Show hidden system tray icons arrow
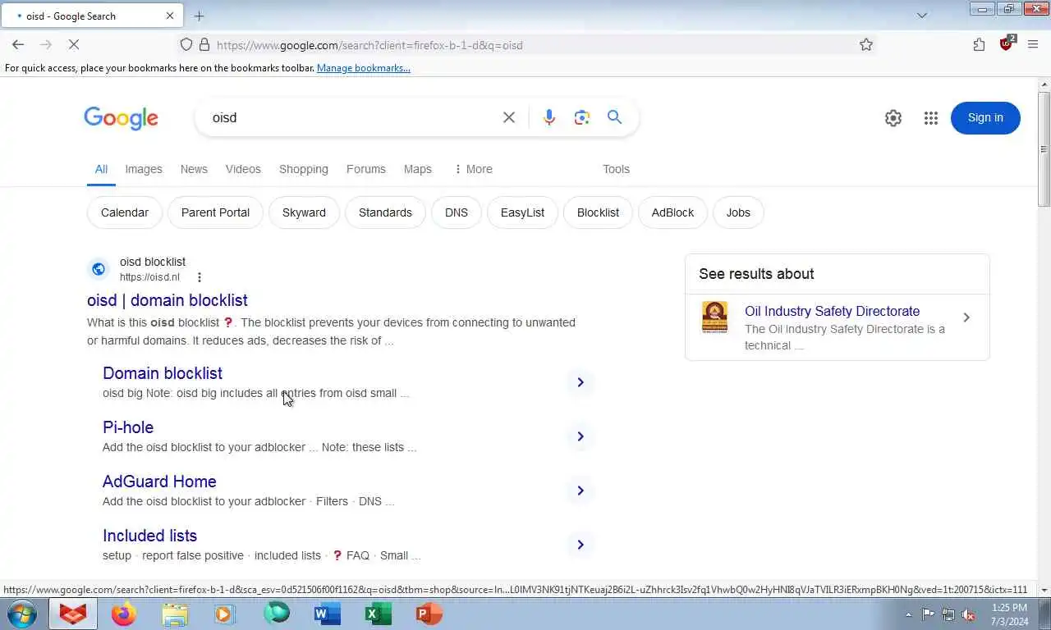The image size is (1051, 630). (x=908, y=614)
